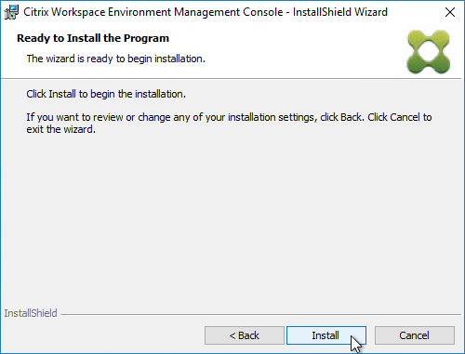
Task: Click the horizontal line beside the InstallShield label
Action: coord(260,315)
